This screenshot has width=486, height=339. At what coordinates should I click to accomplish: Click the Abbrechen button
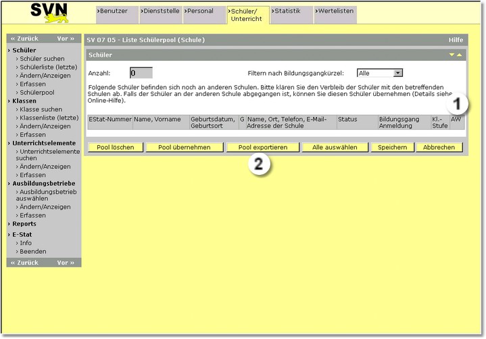click(x=439, y=147)
